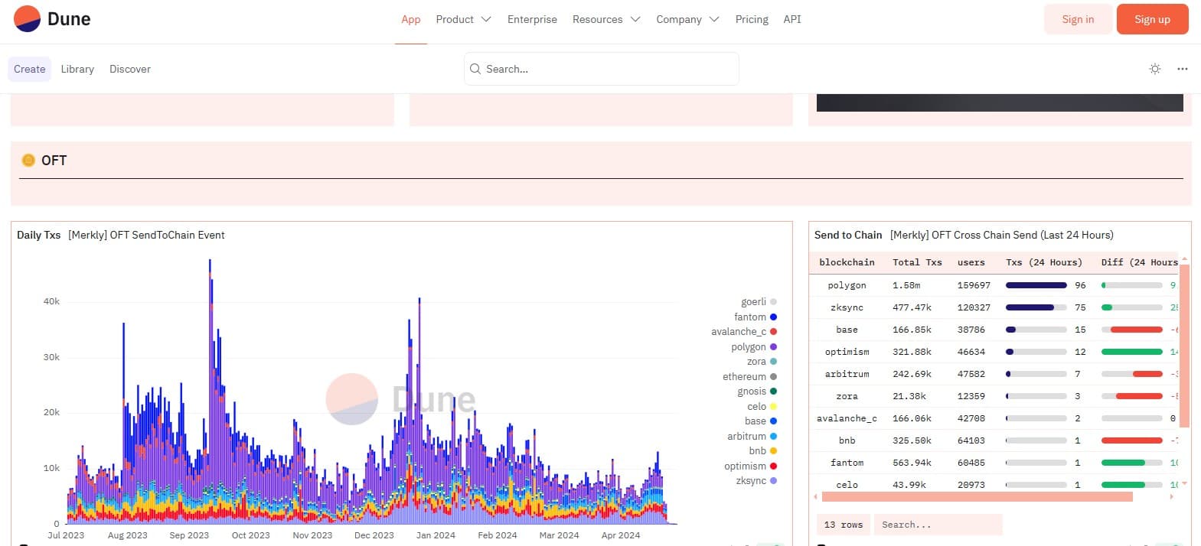
Task: Open the App nav tab
Action: (411, 19)
